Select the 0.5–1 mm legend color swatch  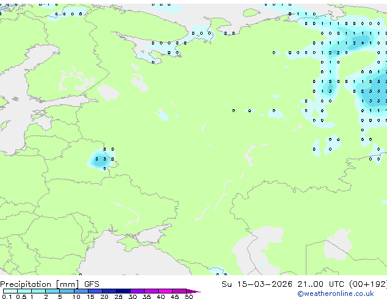pos(24,291)
